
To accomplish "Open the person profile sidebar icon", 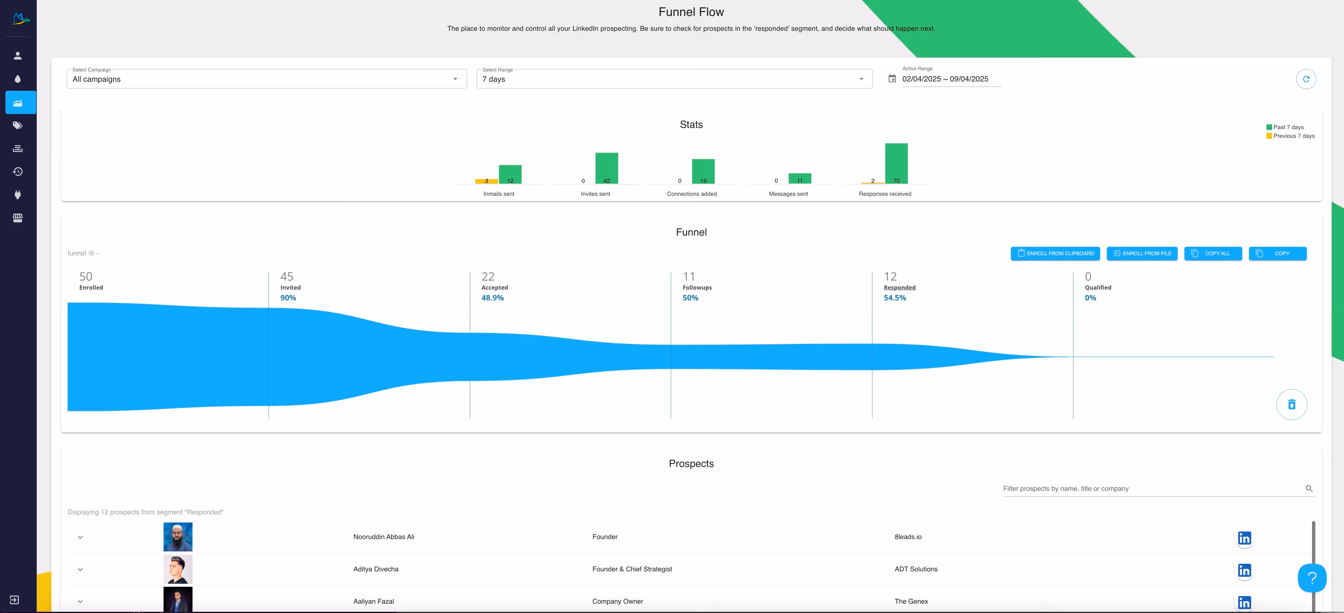I will coord(18,56).
